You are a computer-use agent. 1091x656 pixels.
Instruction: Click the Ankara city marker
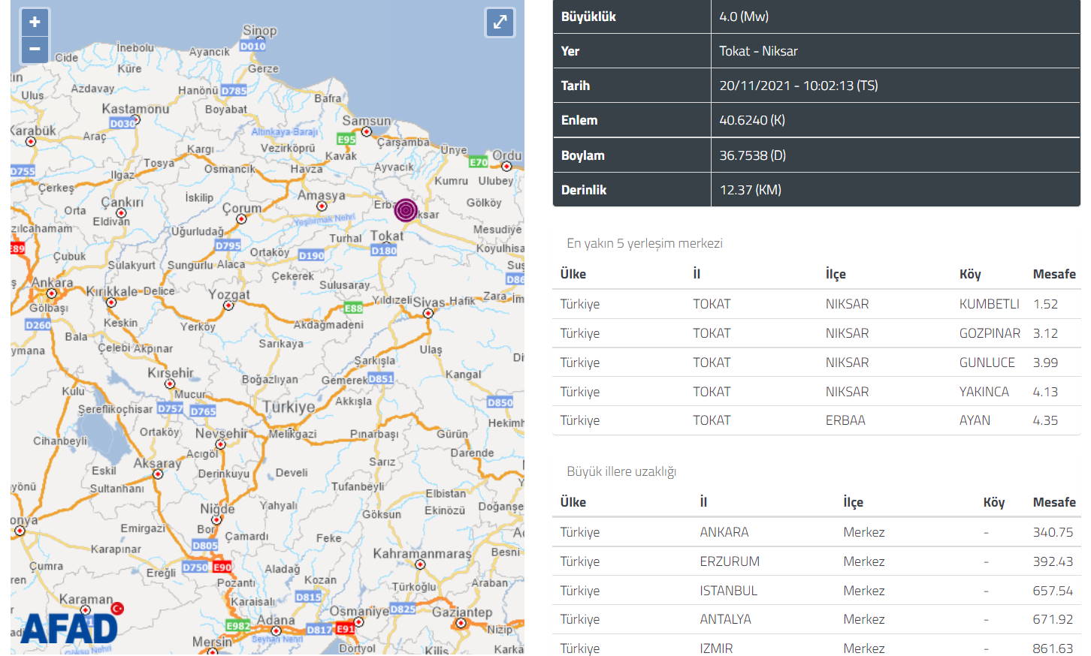click(x=51, y=294)
